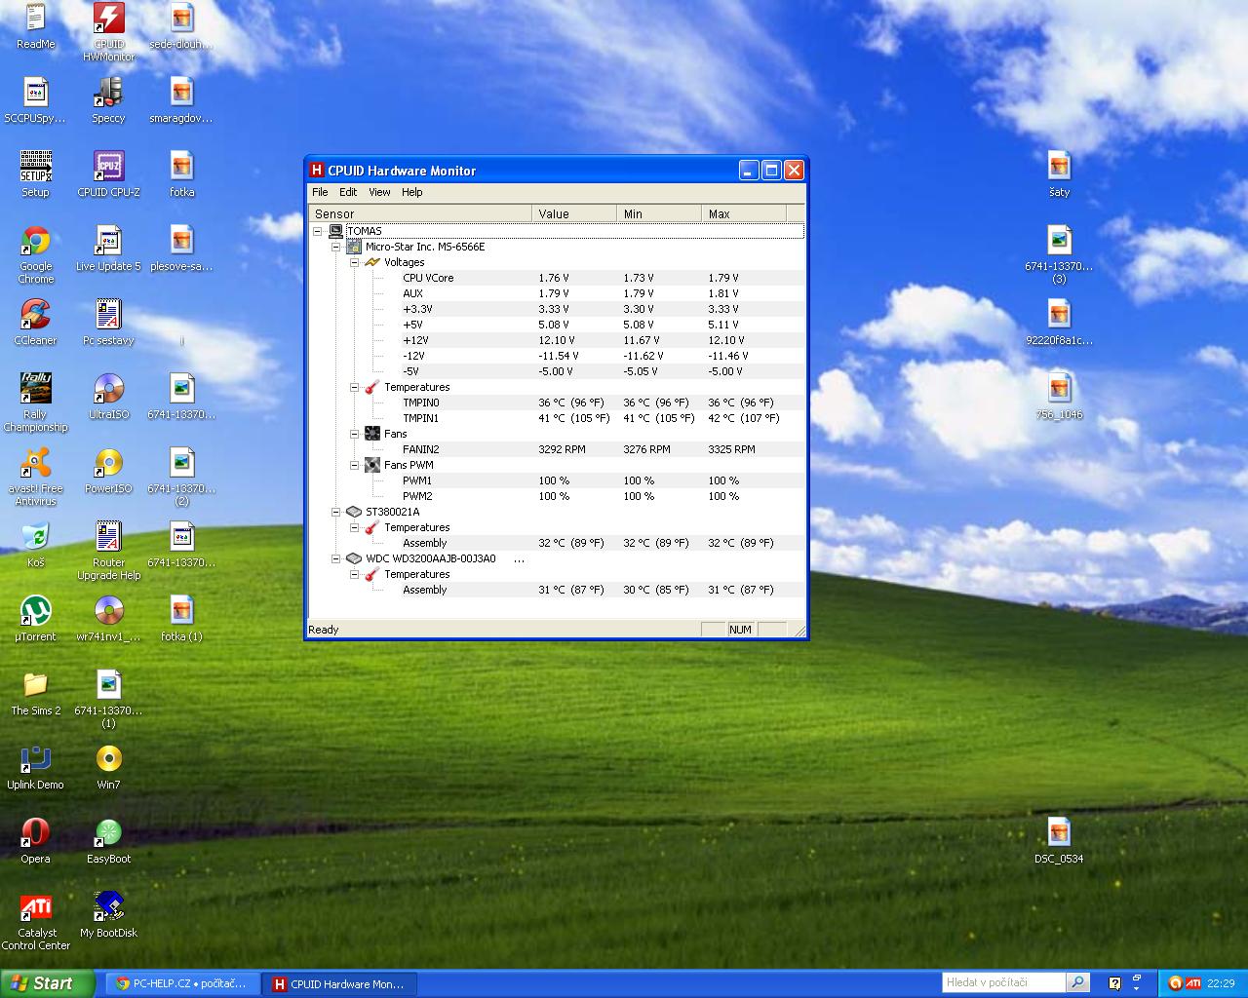Open Rally Championship game icon
Image resolution: width=1248 pixels, height=998 pixels.
click(x=35, y=403)
